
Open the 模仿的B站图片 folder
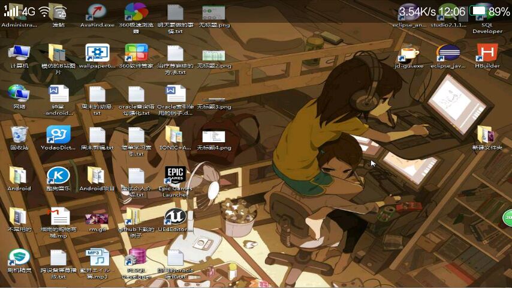pyautogui.click(x=58, y=59)
